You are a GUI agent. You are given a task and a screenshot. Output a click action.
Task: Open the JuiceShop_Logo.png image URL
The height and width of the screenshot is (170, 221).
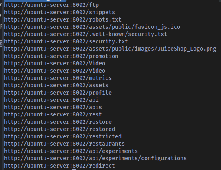tap(110, 49)
